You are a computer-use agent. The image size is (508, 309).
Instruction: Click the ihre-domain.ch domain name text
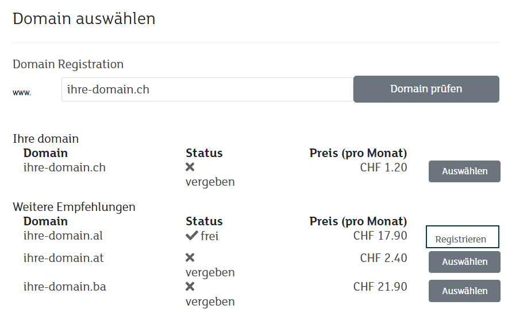[x=64, y=168]
